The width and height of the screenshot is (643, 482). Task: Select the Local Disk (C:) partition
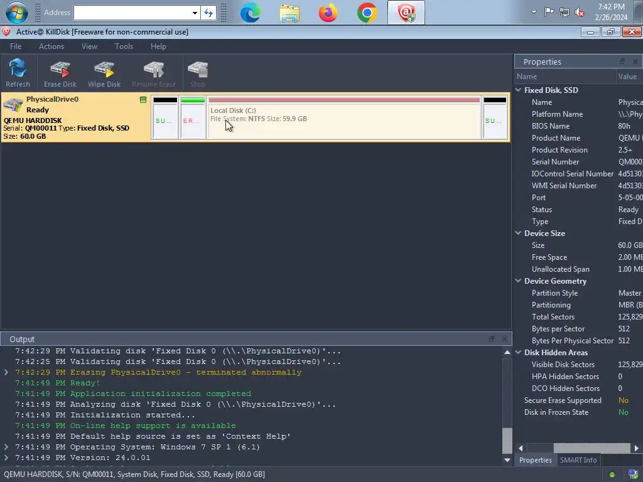click(x=344, y=118)
